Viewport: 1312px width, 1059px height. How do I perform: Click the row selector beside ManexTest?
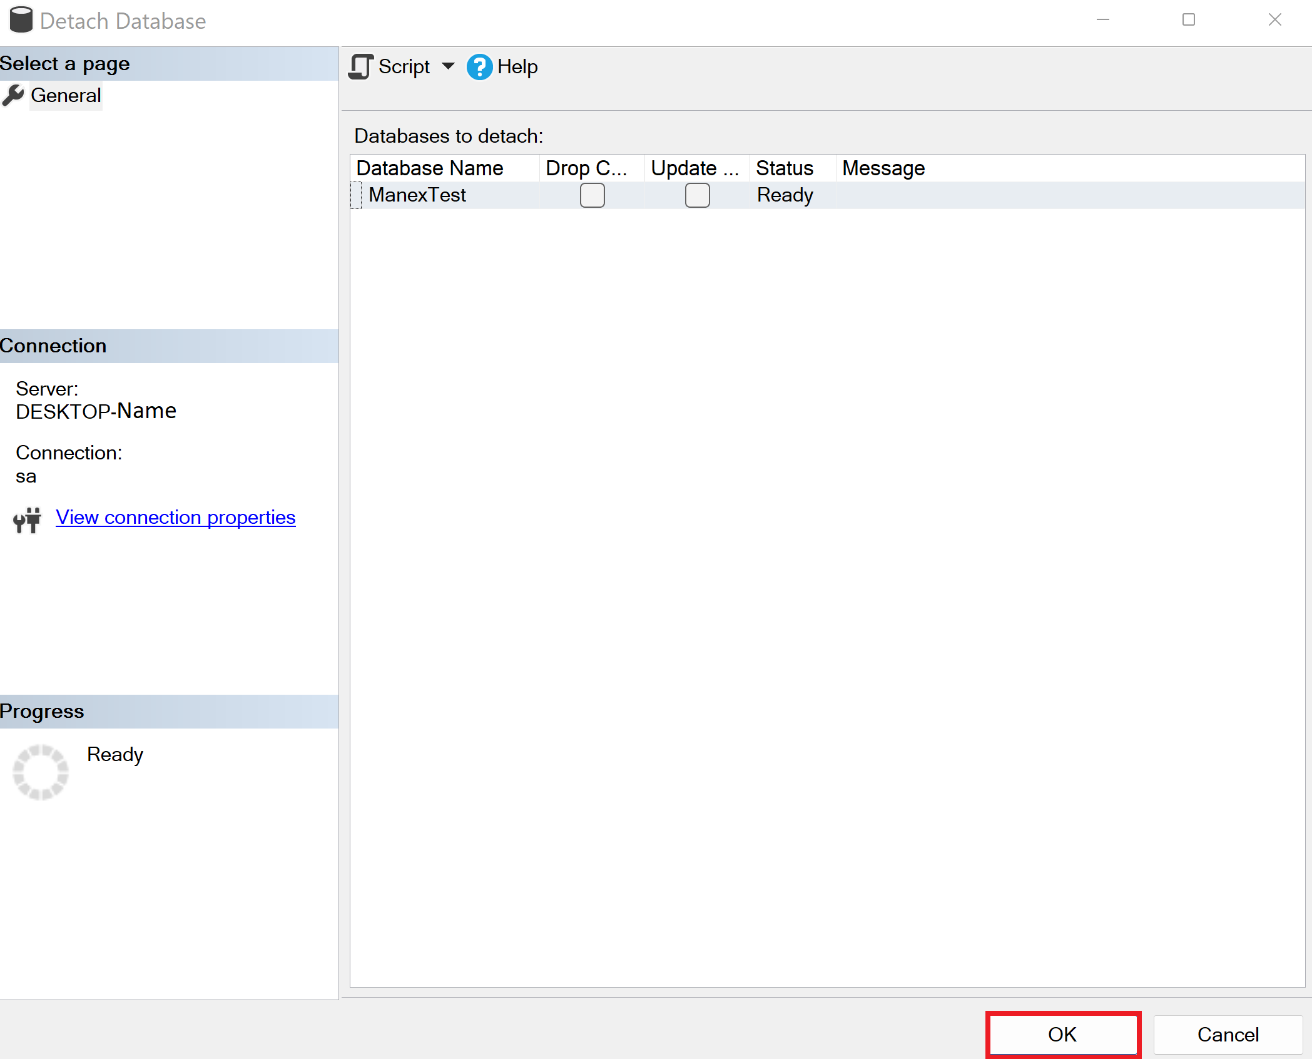(357, 195)
